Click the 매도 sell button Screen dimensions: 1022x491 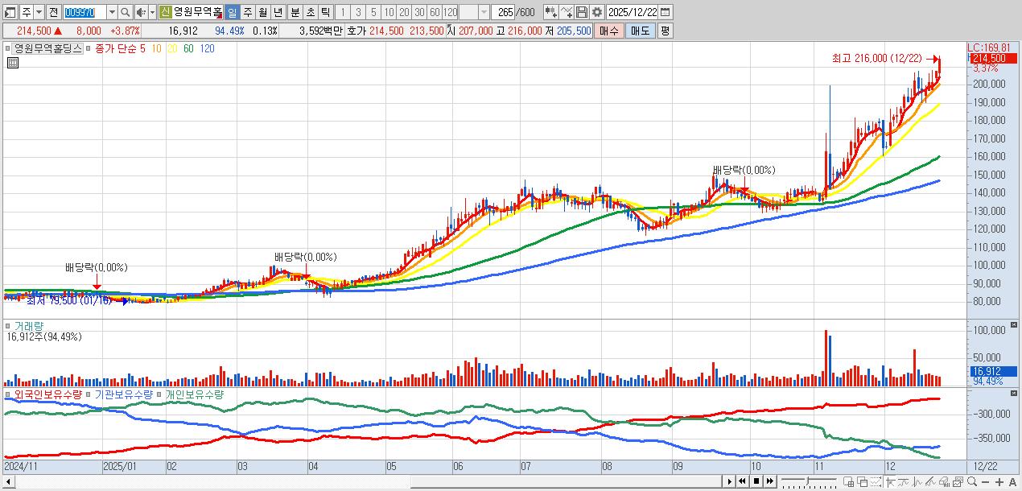(641, 31)
